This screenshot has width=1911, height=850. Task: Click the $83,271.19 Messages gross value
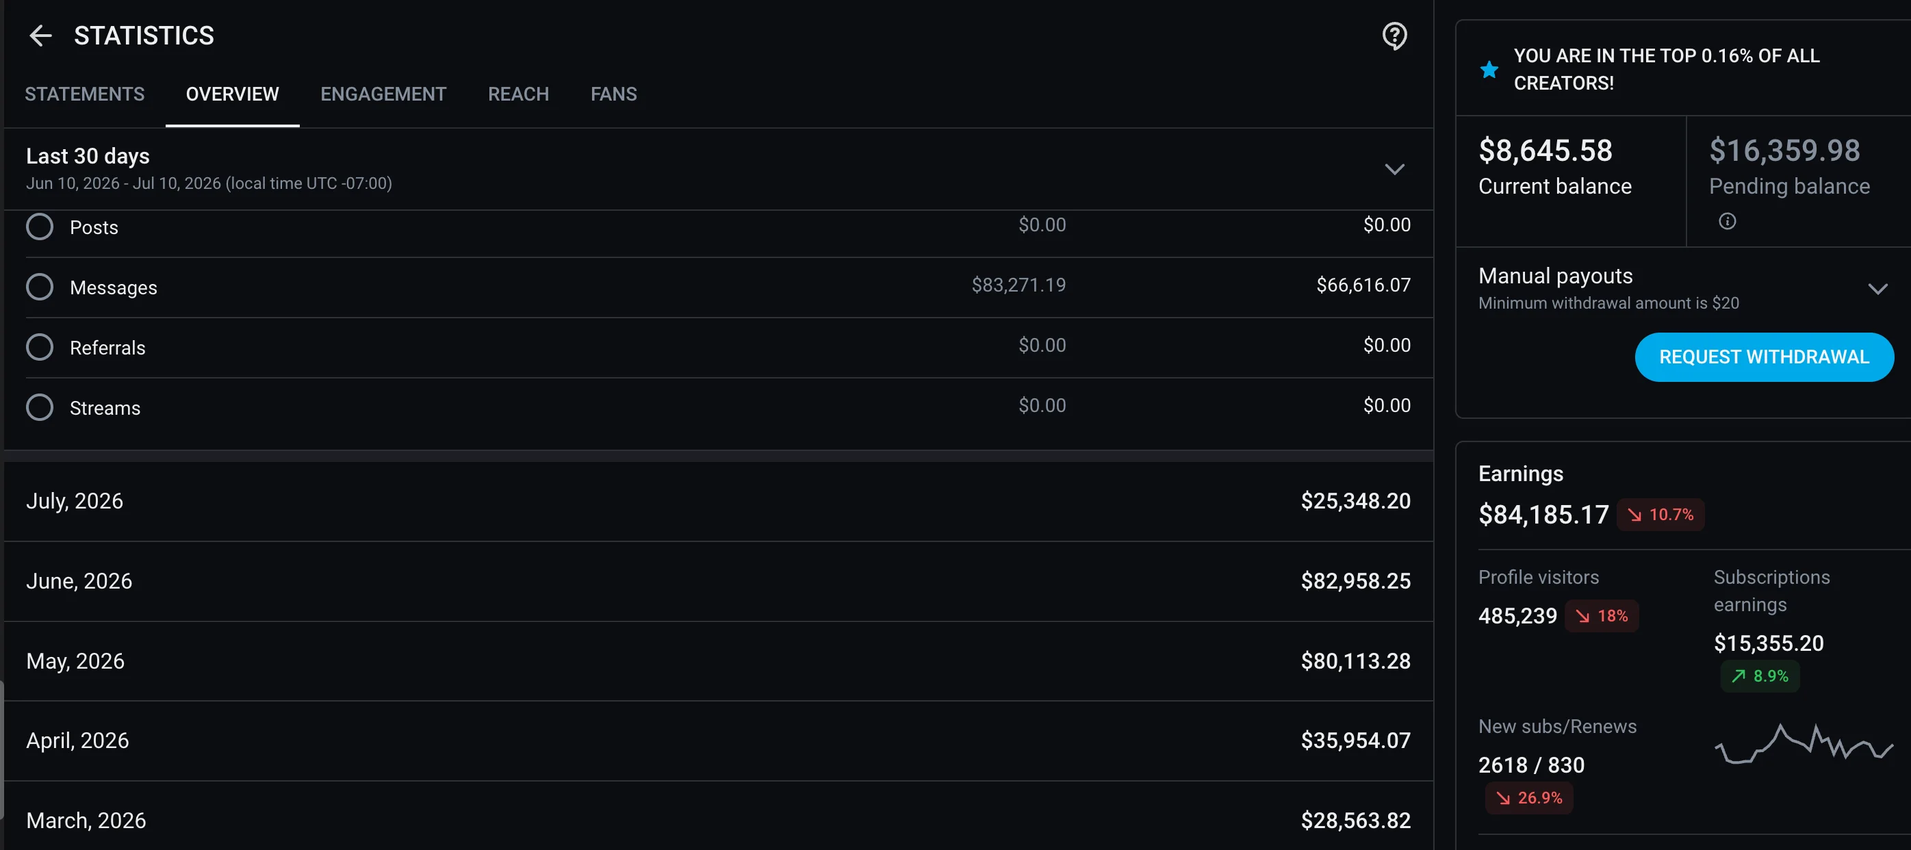[x=1018, y=285]
